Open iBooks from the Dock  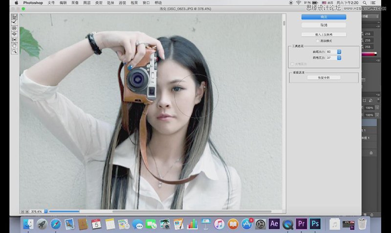(x=233, y=224)
